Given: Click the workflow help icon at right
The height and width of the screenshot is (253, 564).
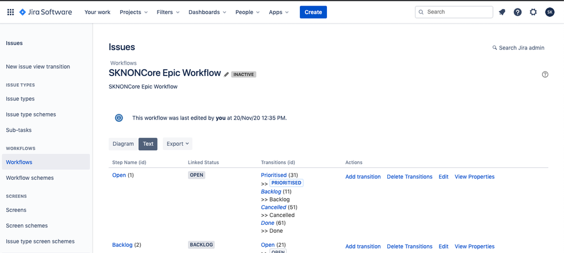Looking at the screenshot, I should (545, 74).
